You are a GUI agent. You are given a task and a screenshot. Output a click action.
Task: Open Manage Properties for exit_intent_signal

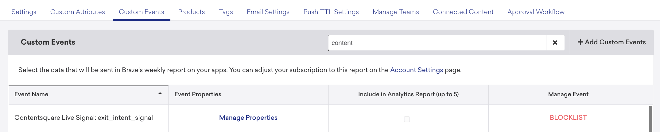pyautogui.click(x=248, y=118)
